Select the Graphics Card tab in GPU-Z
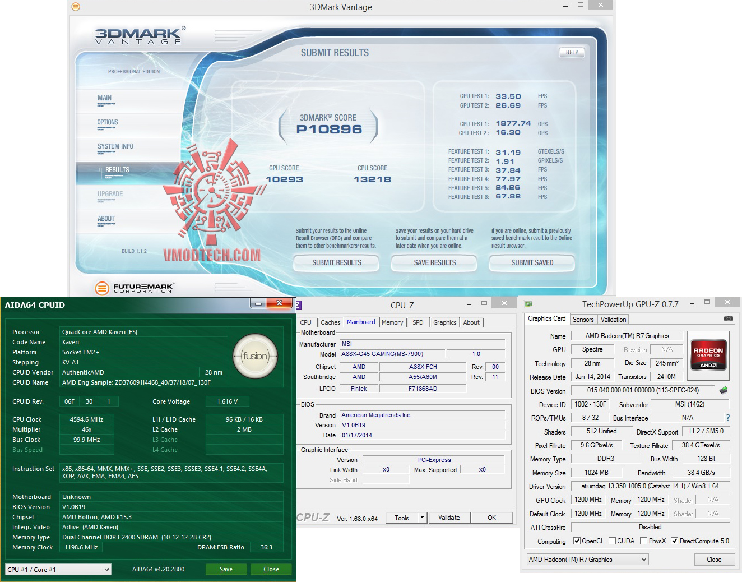 click(x=547, y=318)
